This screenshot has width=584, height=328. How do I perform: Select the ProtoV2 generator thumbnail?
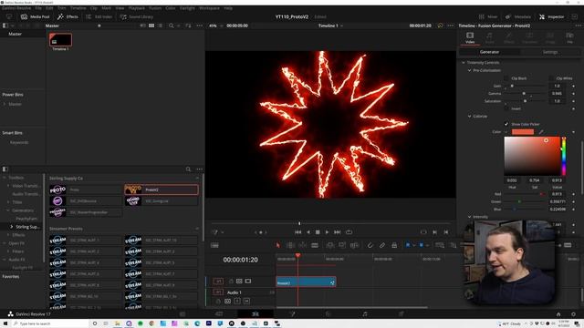pos(133,190)
